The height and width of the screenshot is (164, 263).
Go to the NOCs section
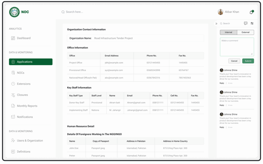click(x=21, y=73)
